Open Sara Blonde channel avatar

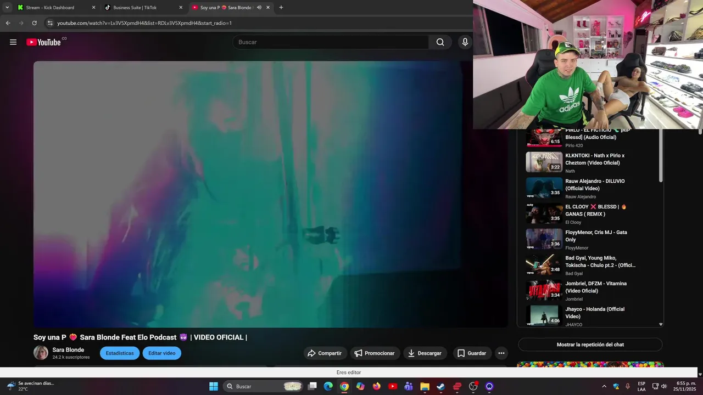[x=41, y=353]
